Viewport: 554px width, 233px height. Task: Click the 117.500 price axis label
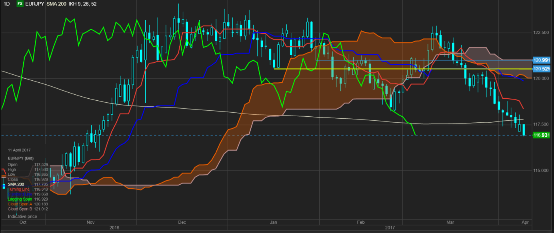point(541,125)
